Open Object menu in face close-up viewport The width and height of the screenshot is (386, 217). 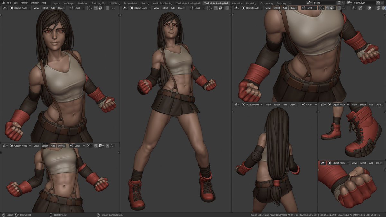(61, 8)
